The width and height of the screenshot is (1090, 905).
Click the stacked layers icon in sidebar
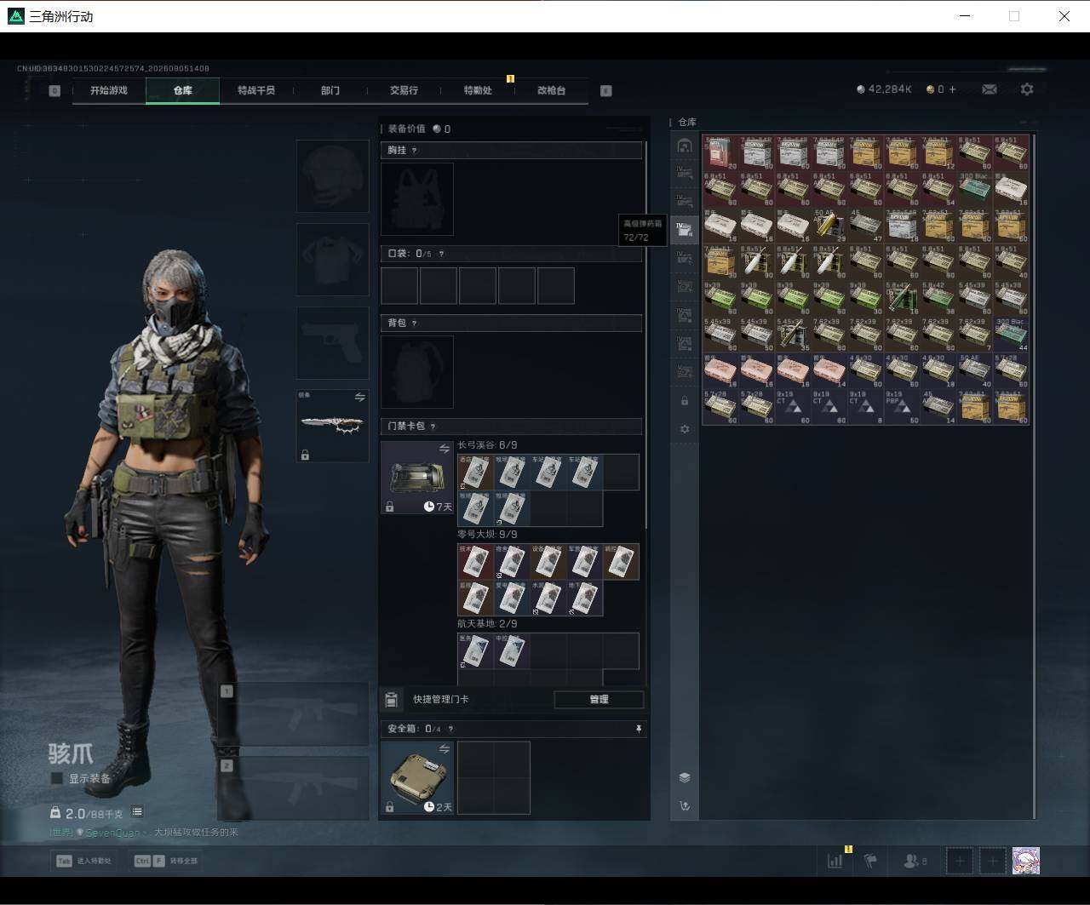[x=684, y=777]
